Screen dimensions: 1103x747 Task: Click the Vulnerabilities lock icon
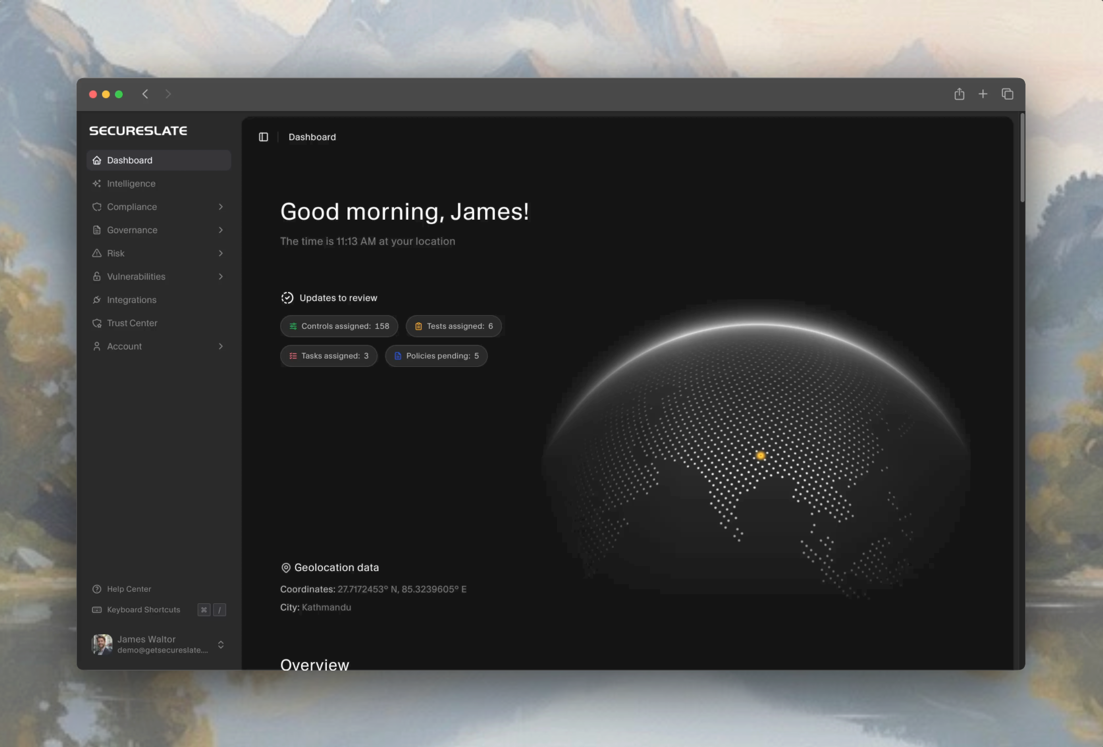pyautogui.click(x=97, y=276)
